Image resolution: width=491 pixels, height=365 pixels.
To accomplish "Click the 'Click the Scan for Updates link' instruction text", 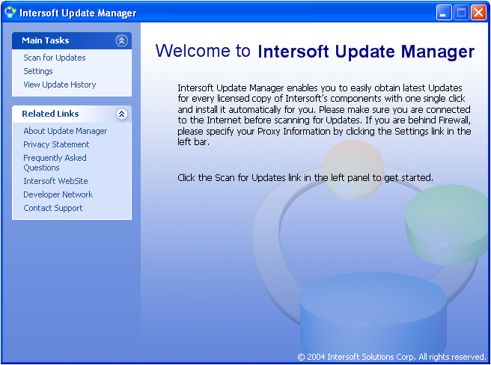I will click(x=305, y=178).
